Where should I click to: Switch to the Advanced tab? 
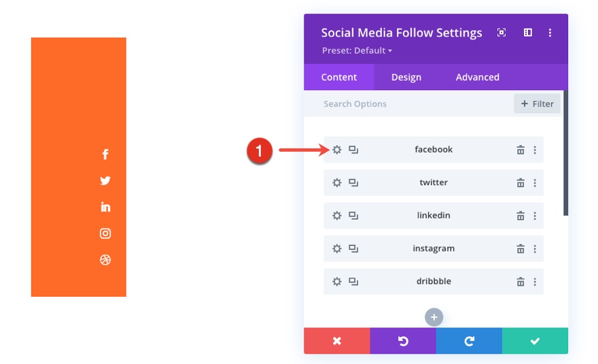coord(478,77)
